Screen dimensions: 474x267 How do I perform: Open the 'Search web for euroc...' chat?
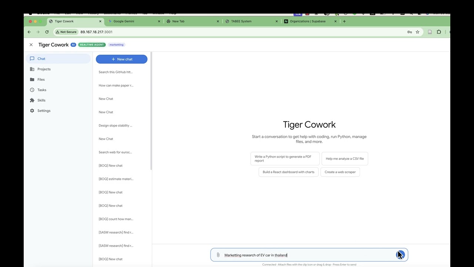(x=121, y=152)
